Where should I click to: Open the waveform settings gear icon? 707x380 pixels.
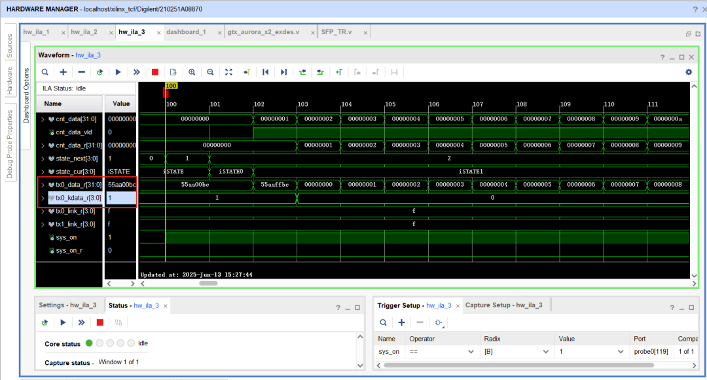(x=689, y=72)
